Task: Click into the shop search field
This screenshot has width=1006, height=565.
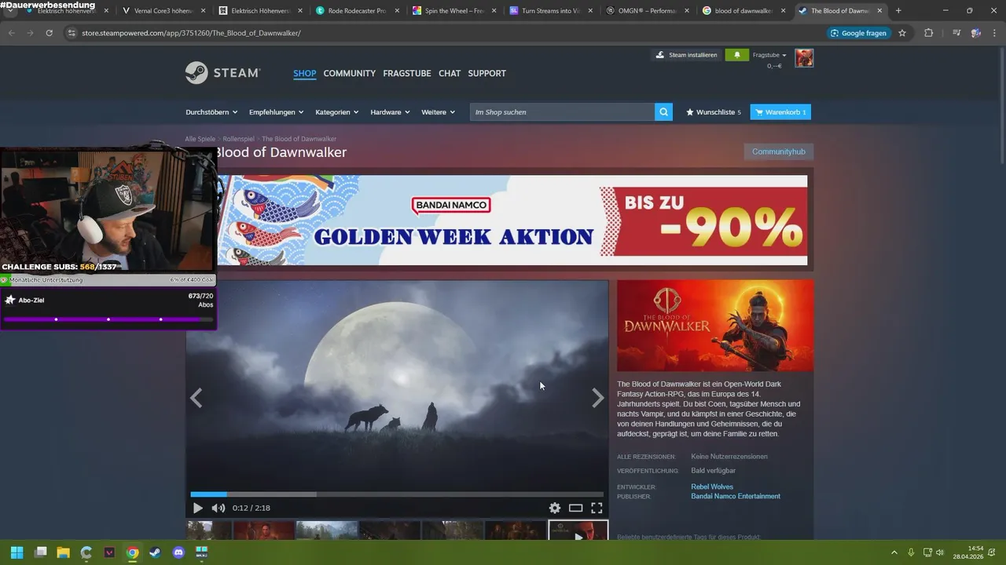Action: 562,112
